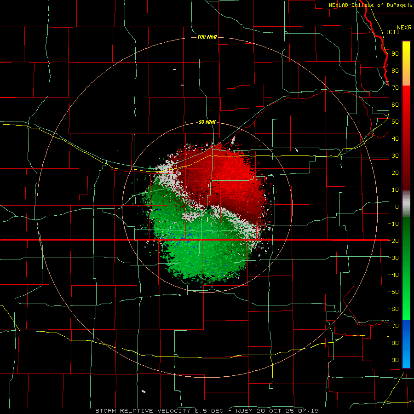Click the red segment of the color bar
414x414 pixels.
pos(406,138)
